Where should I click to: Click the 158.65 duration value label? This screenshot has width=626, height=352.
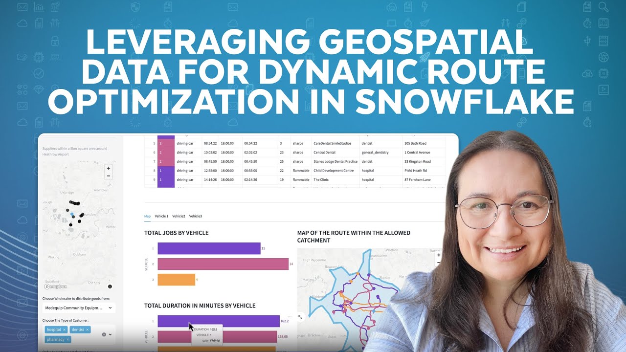click(283, 337)
